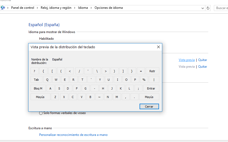The image size is (228, 142).
Task: Click the first 'Quitar' link
Action: pos(202,60)
